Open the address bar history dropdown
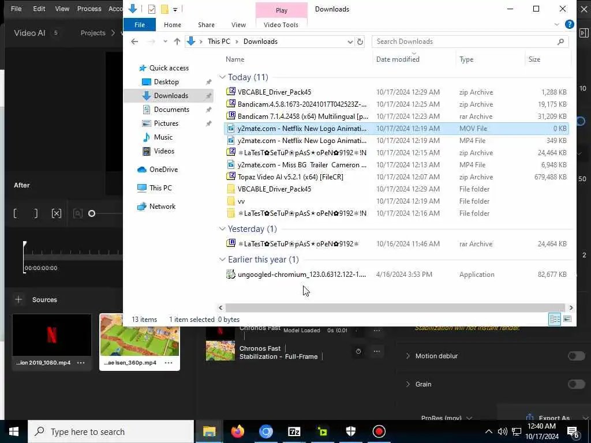Viewport: 591px width, 443px height. click(x=350, y=42)
